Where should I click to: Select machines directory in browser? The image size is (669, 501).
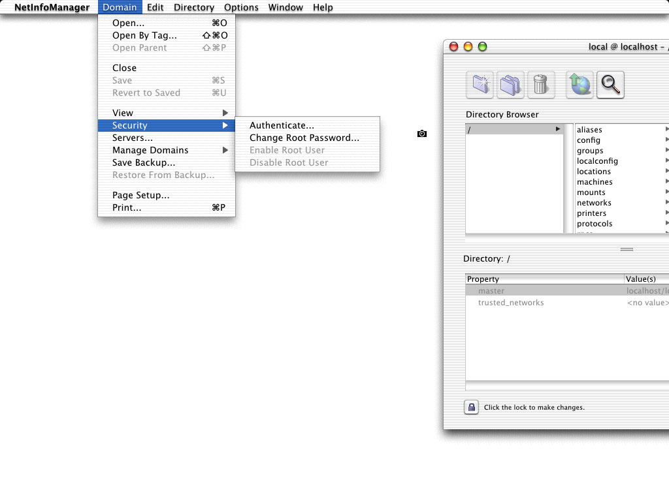click(x=622, y=182)
